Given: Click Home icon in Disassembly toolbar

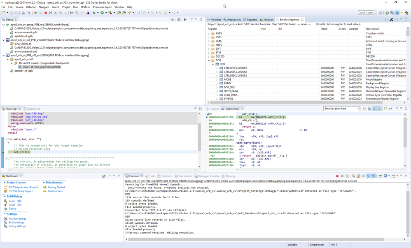Looking at the screenshot, I should point(369,109).
